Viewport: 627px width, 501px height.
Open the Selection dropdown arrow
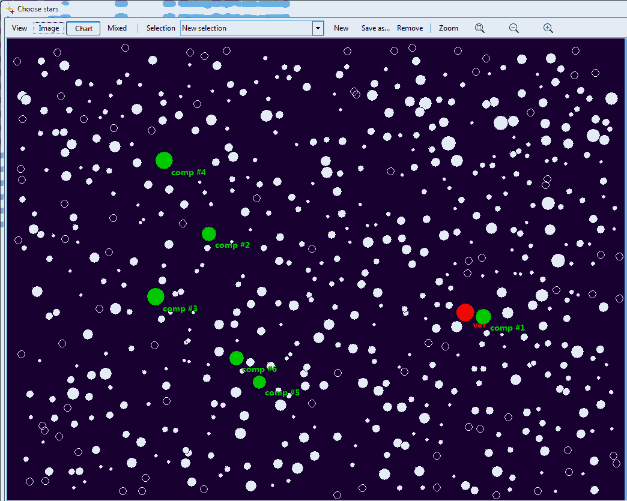tap(318, 28)
